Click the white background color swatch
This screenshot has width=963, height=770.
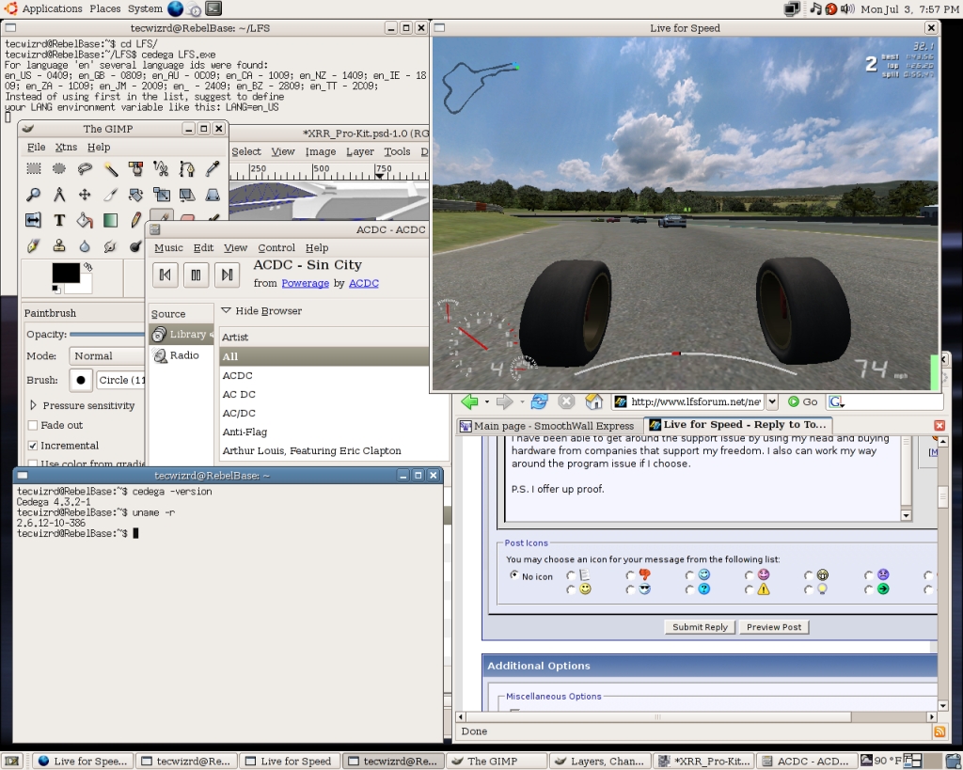pyautogui.click(x=85, y=286)
